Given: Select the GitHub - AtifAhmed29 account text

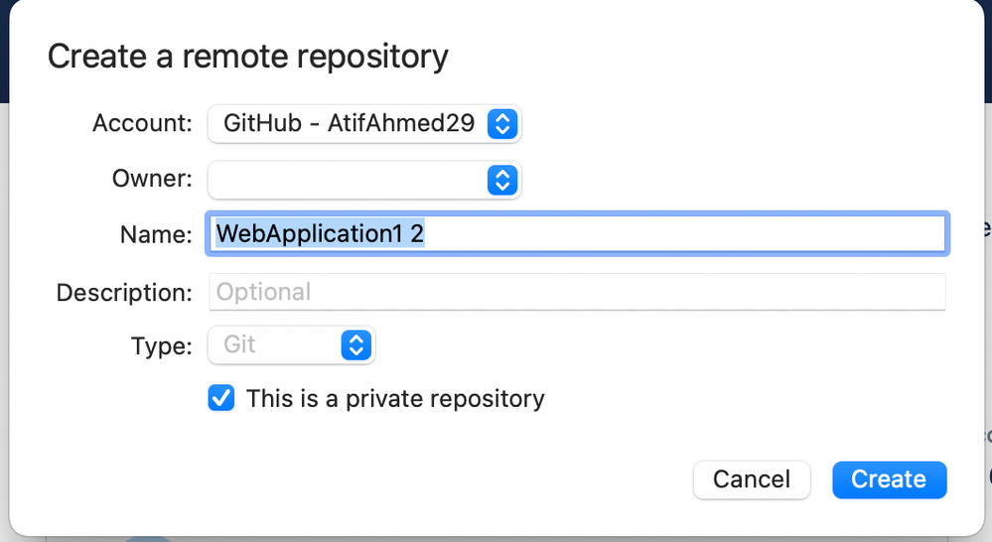Looking at the screenshot, I should click(350, 123).
